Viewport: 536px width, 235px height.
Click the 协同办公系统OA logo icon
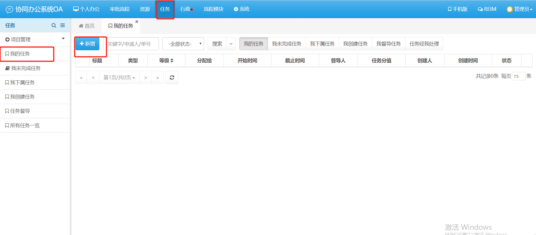pos(9,9)
